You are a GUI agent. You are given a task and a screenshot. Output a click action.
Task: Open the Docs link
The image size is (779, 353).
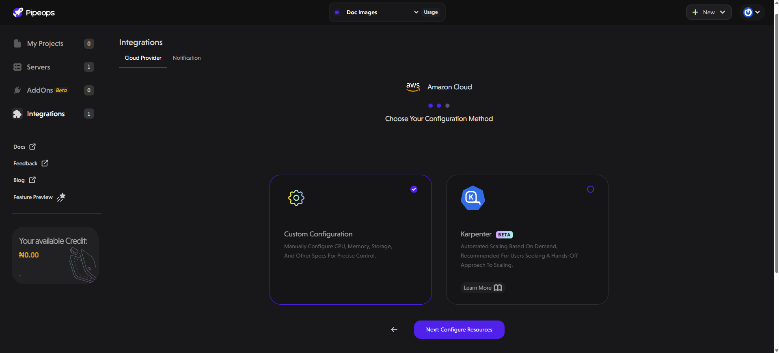24,147
